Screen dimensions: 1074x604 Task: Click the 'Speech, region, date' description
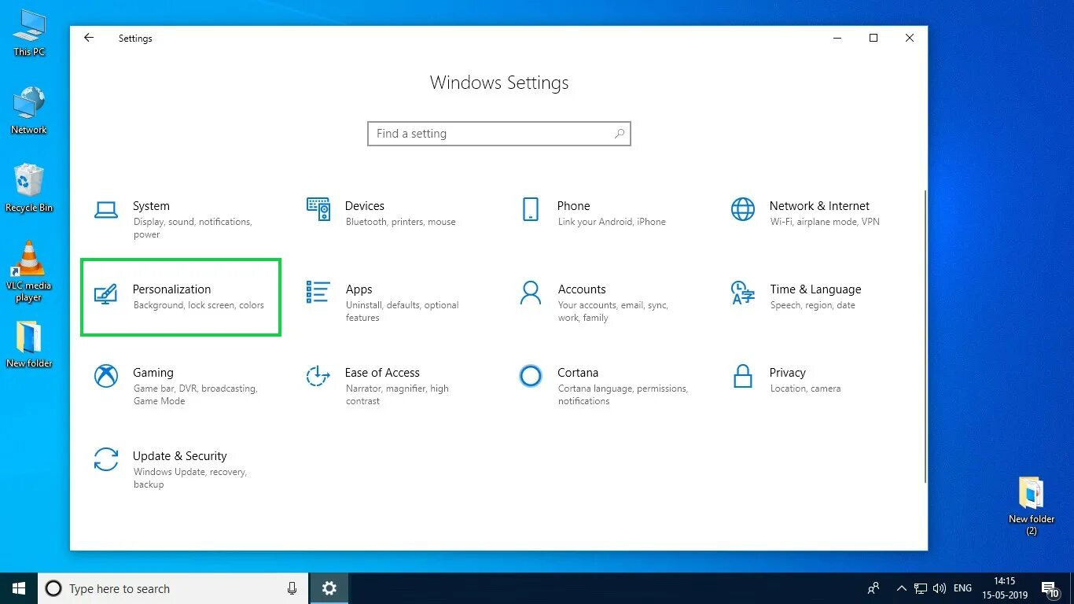(812, 305)
